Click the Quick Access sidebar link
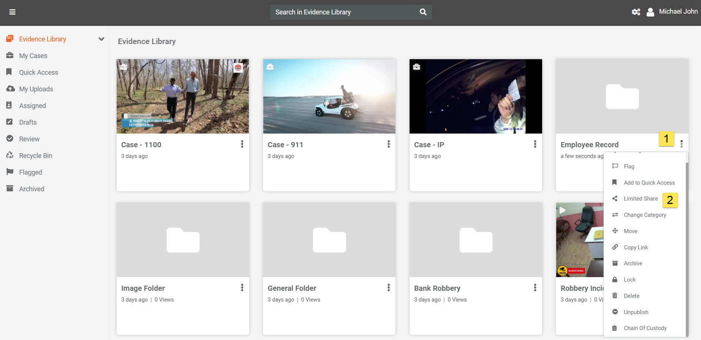Viewport: 701px width, 340px height. (x=39, y=73)
